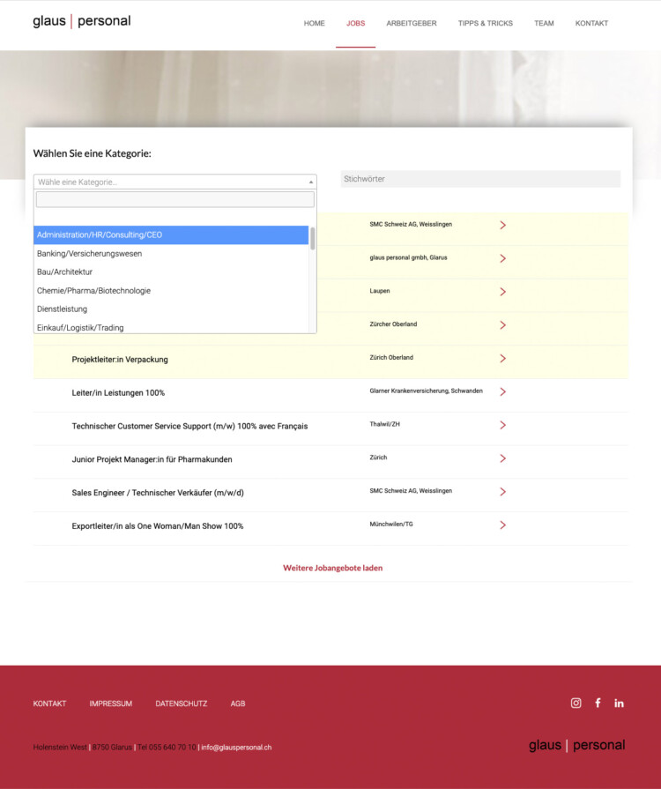Screen dimensions: 661x789
Task: Pick Chemie/Pharma/Biotechnologie in category list
Action: point(171,291)
